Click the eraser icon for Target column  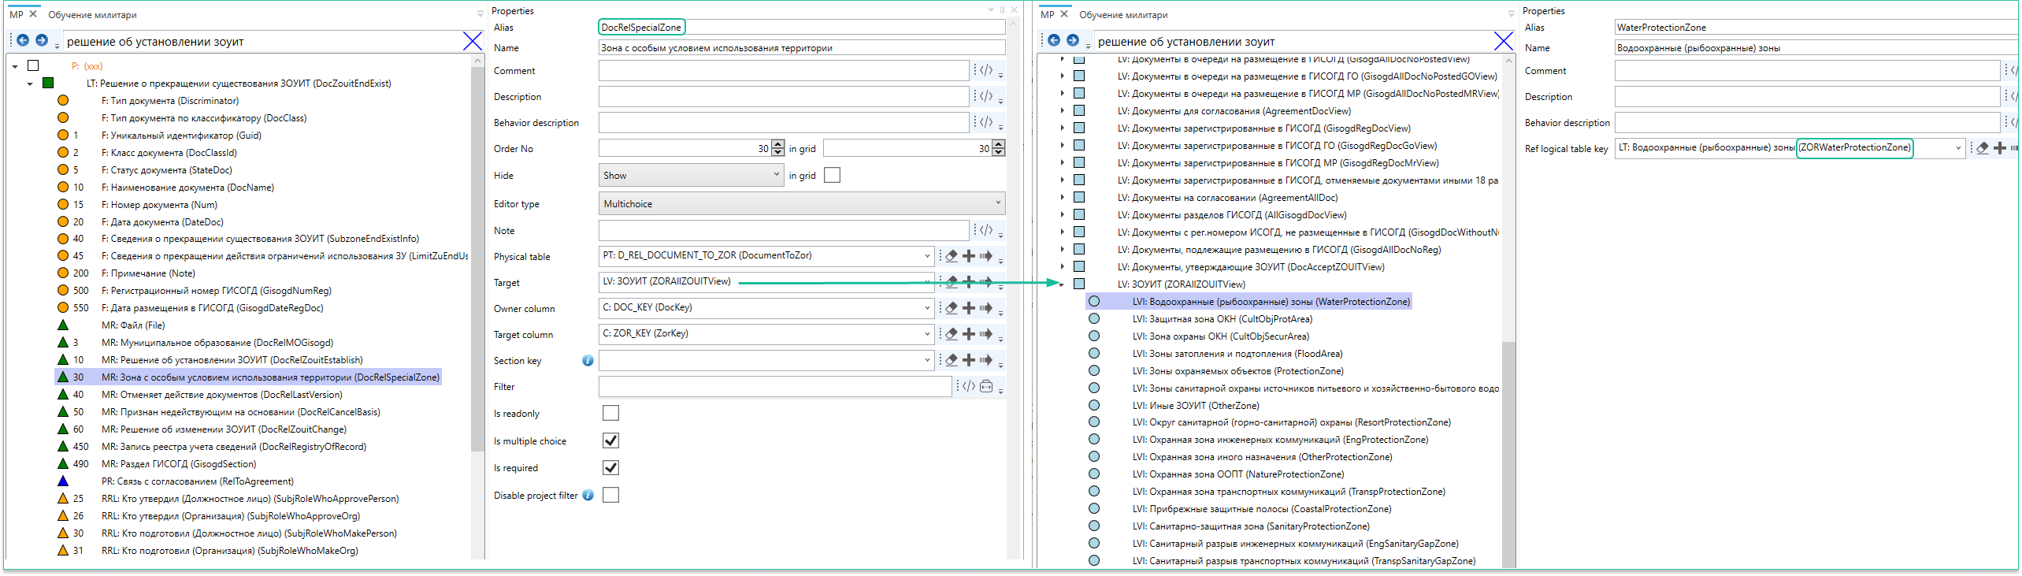952,334
